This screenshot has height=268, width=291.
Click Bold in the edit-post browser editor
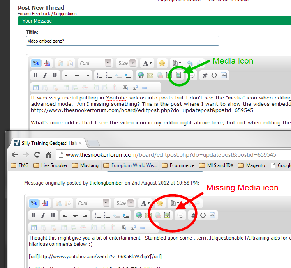tap(34, 215)
